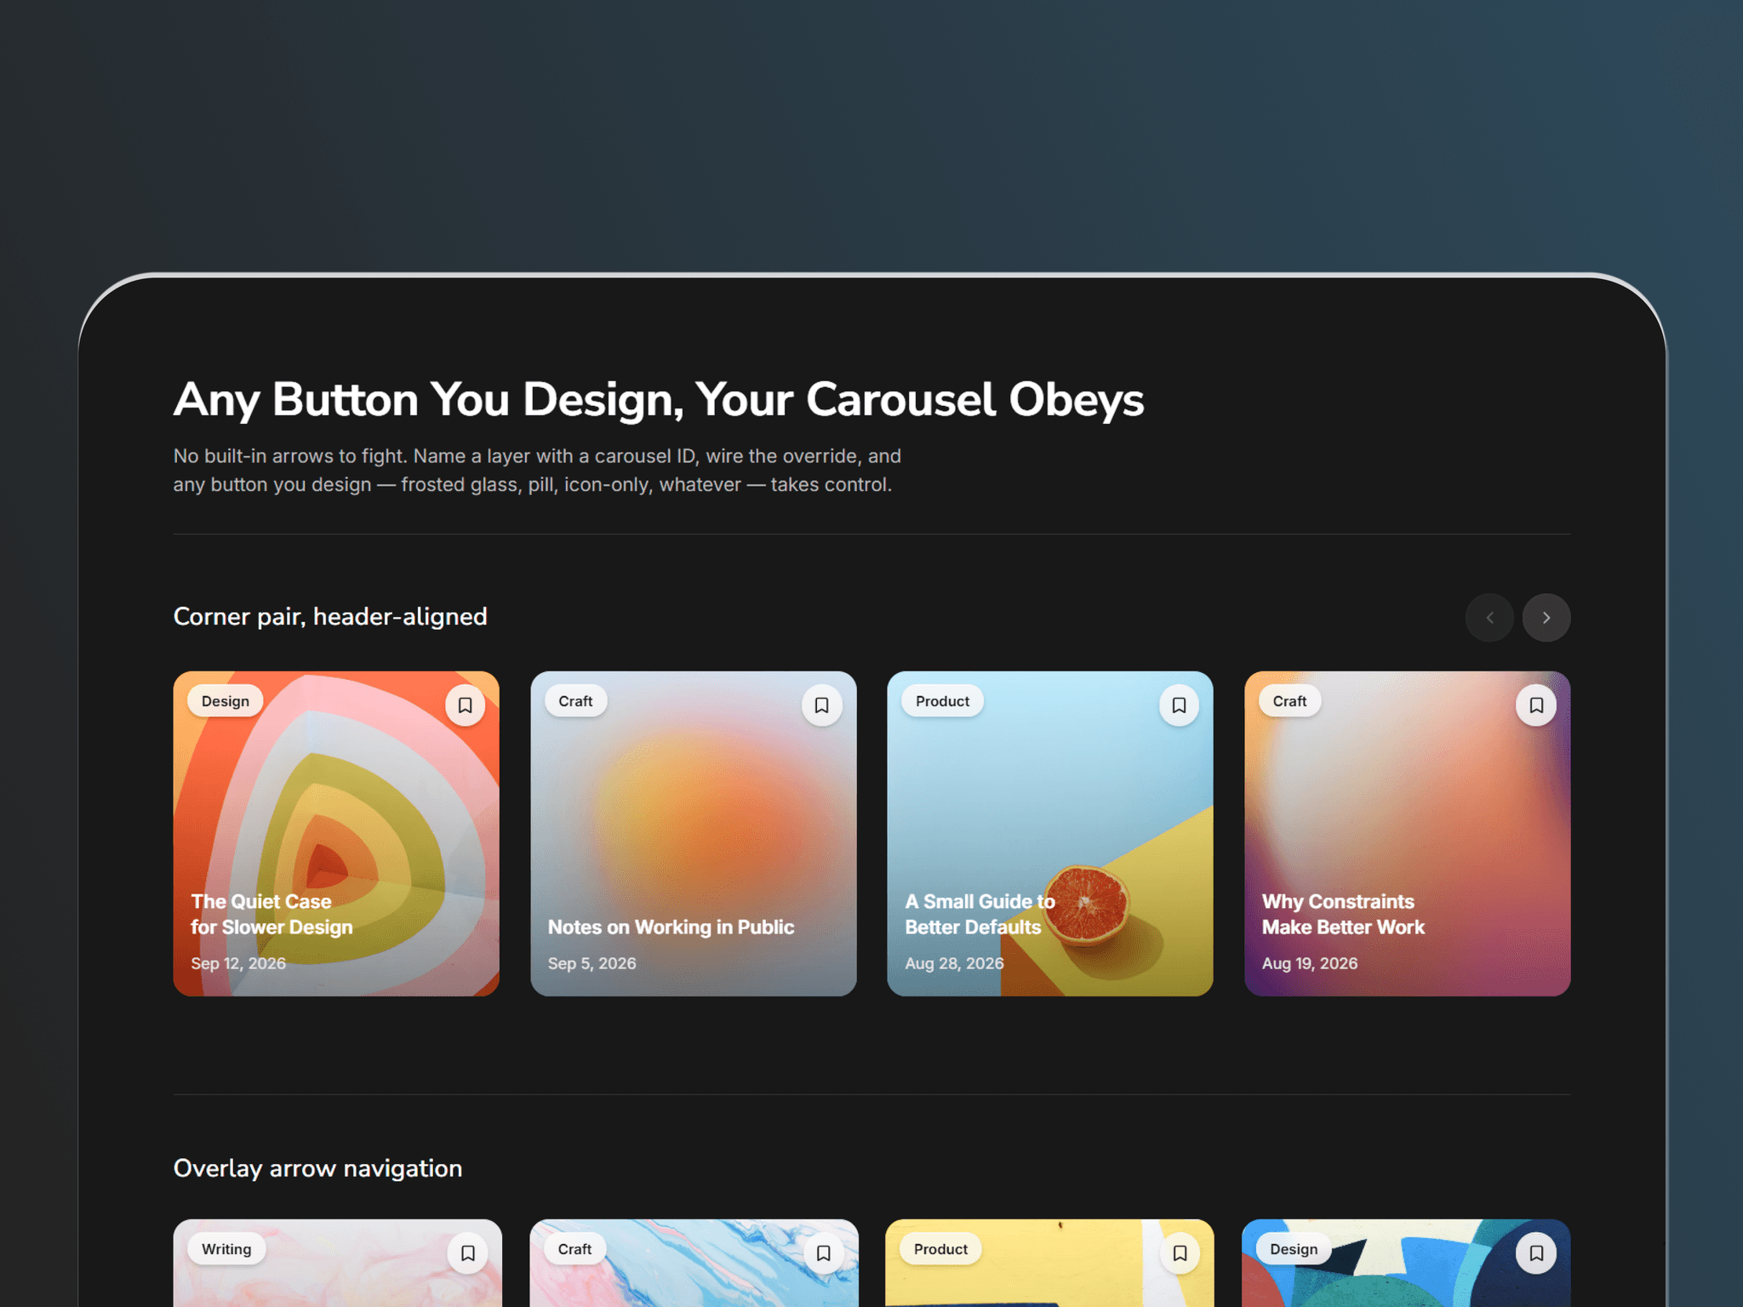Image resolution: width=1743 pixels, height=1307 pixels.
Task: Select the Product tag in overlay carousel
Action: pos(940,1249)
